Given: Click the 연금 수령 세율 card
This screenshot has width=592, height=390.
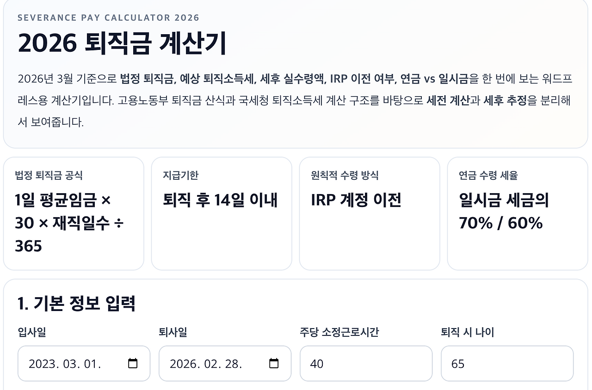Looking at the screenshot, I should pyautogui.click(x=517, y=213).
